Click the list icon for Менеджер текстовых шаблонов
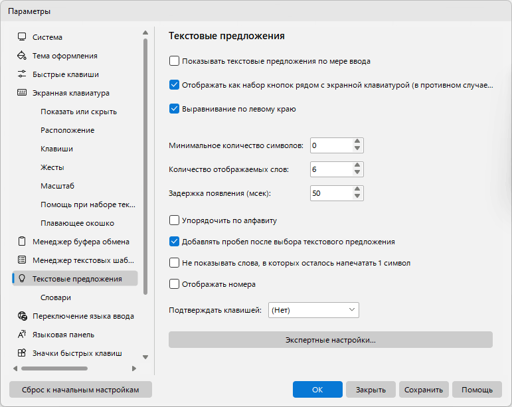Viewport: 512px width, 407px height. click(x=22, y=260)
